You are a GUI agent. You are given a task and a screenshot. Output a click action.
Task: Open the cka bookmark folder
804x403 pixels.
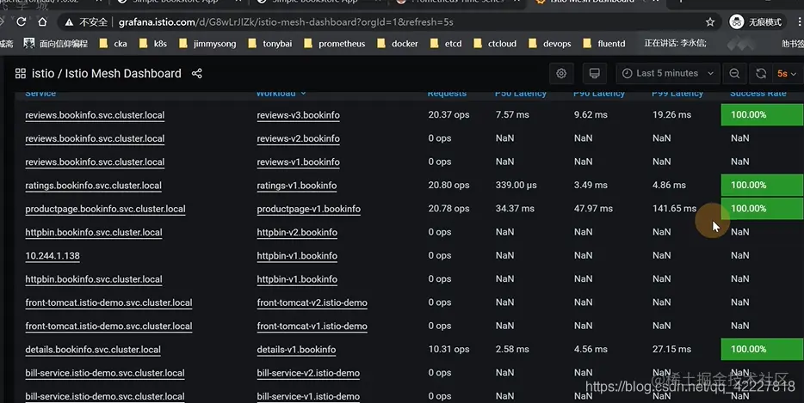tap(113, 44)
